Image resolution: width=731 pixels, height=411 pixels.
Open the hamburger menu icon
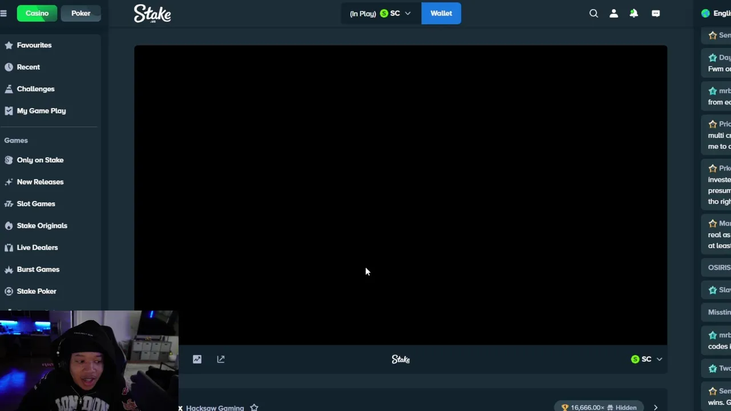(x=3, y=13)
